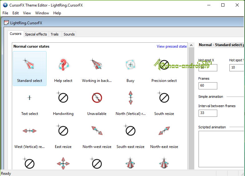
Task: Click the Hot spot Y input field
Action: (x=237, y=68)
